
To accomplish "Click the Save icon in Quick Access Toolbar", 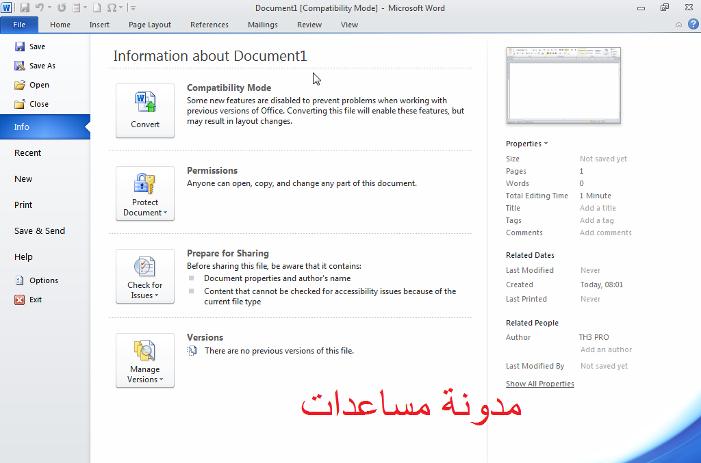I will [x=25, y=8].
